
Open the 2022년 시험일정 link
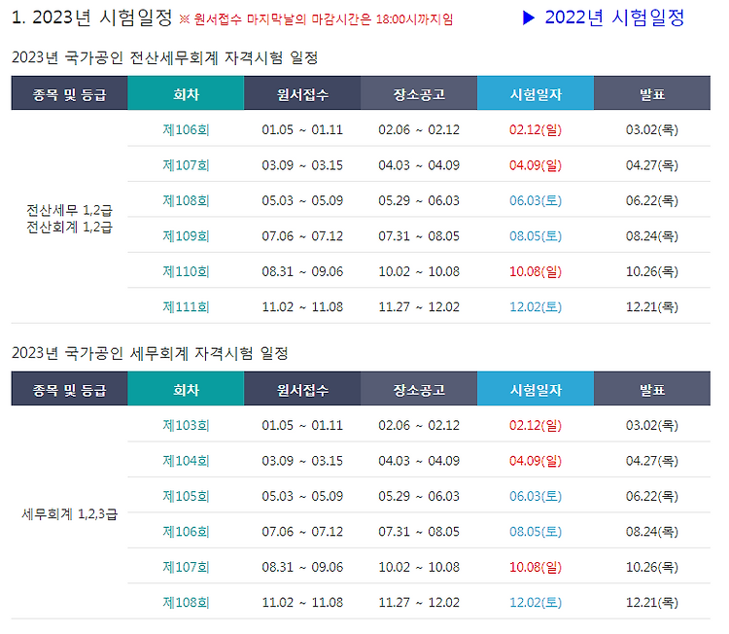coord(614,18)
